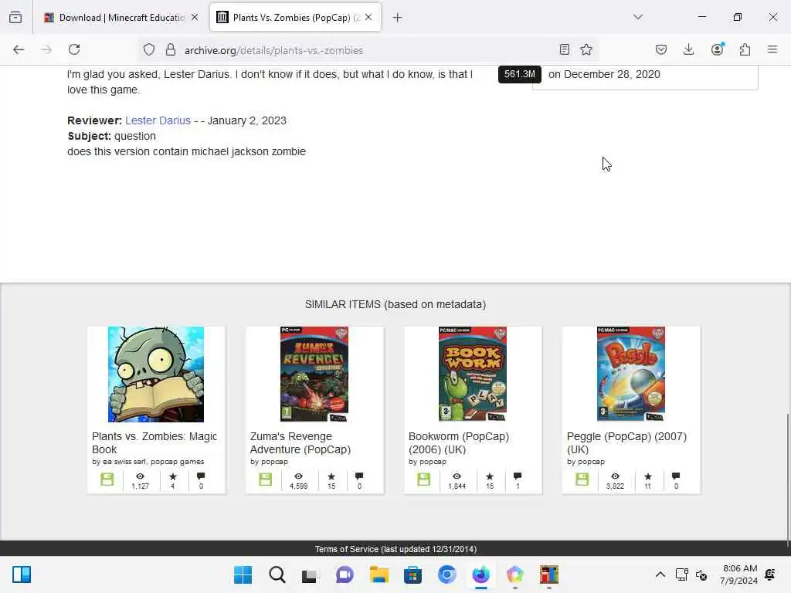791x593 pixels.
Task: Open the Windows Start menu
Action: click(x=243, y=574)
